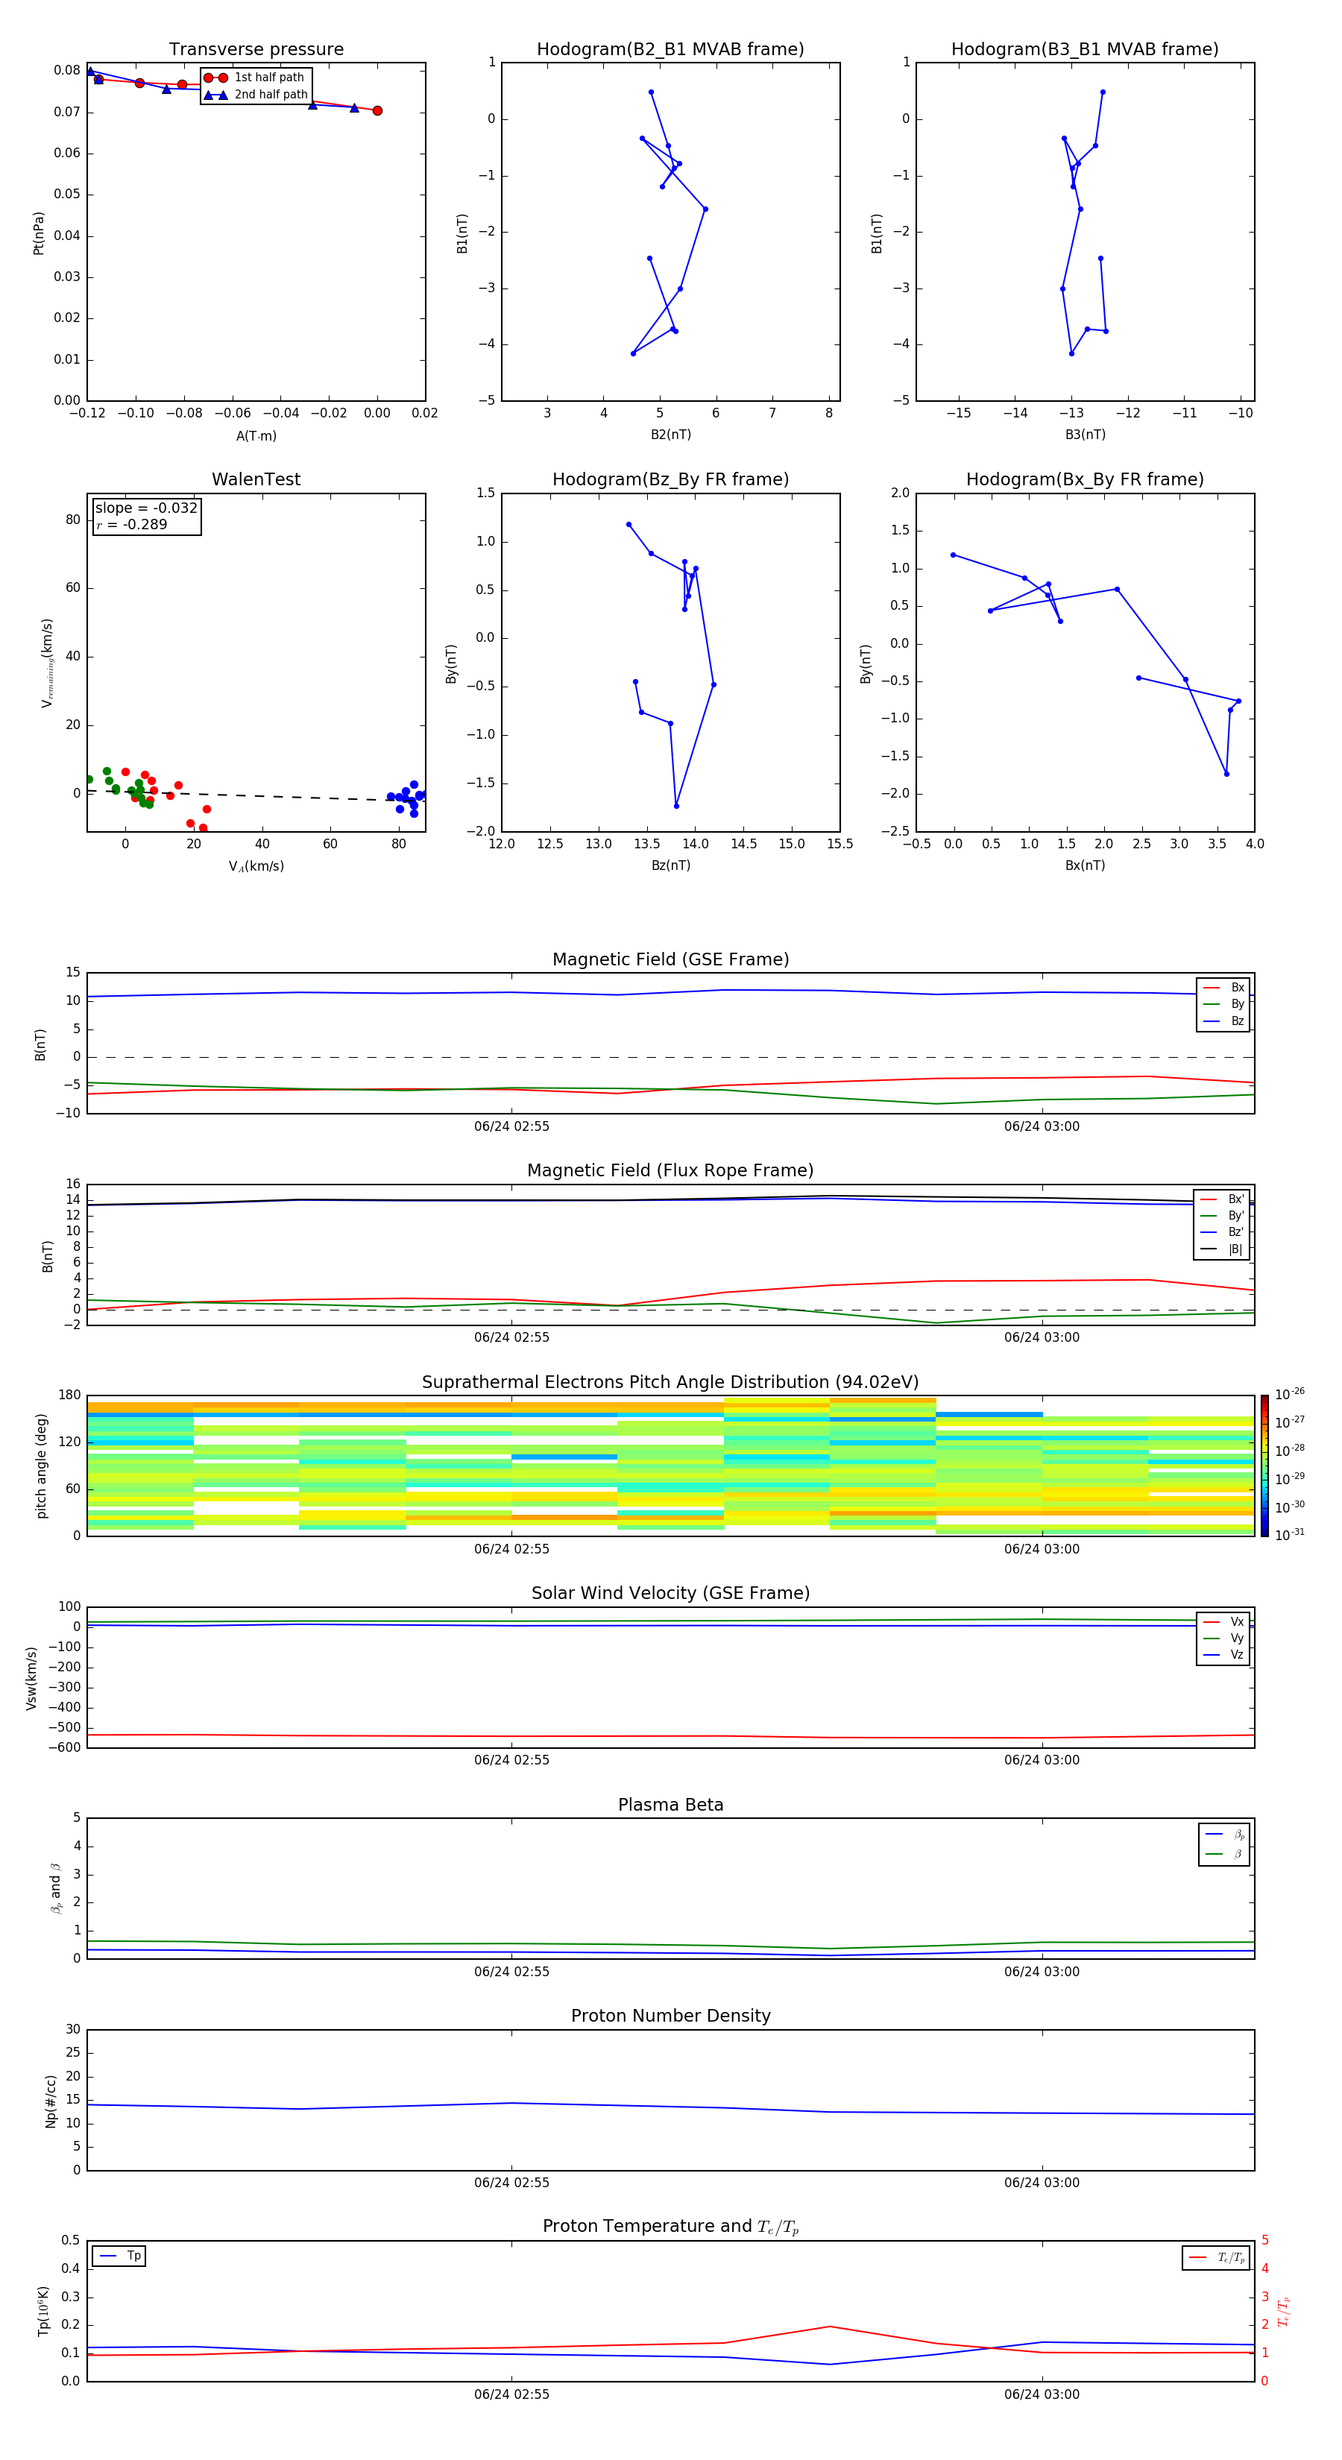Click the red Vx line in the Solar Wind Velocity panel

coord(670,1736)
